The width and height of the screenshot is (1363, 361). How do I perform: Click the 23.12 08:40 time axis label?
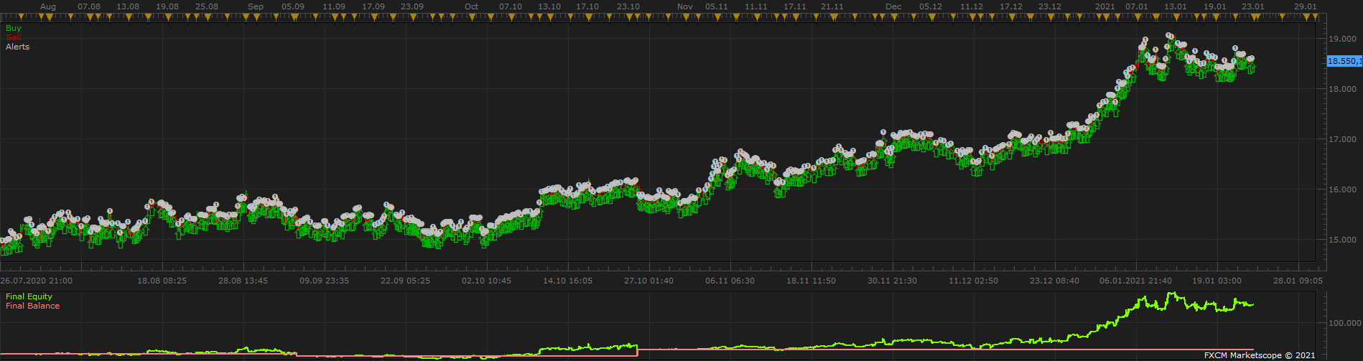[x=1054, y=281]
